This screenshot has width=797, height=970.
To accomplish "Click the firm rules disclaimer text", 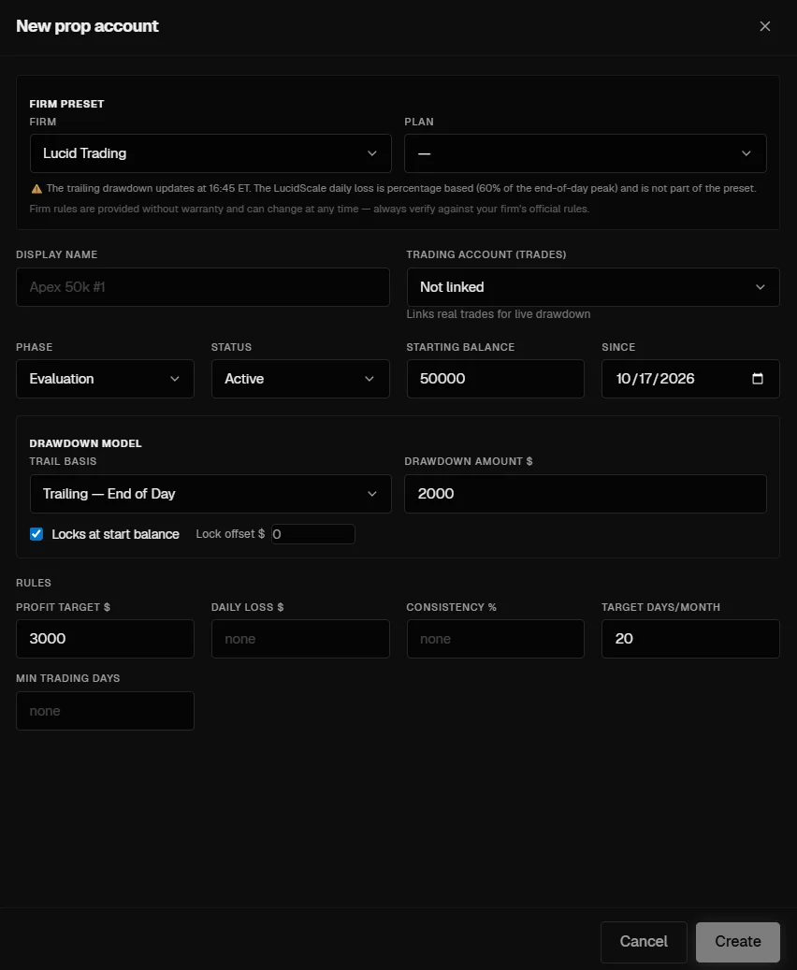I will click(310, 210).
